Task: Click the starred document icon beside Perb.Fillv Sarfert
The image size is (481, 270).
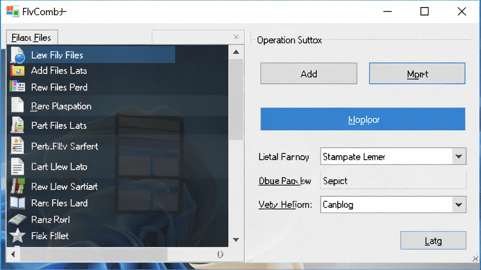Action: (17, 145)
